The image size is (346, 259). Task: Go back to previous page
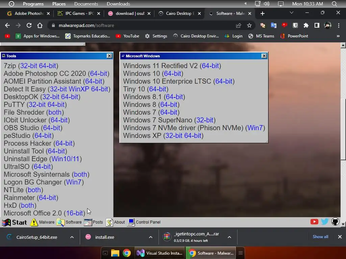click(7, 25)
